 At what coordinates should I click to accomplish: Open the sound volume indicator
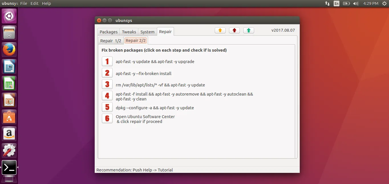356,3
